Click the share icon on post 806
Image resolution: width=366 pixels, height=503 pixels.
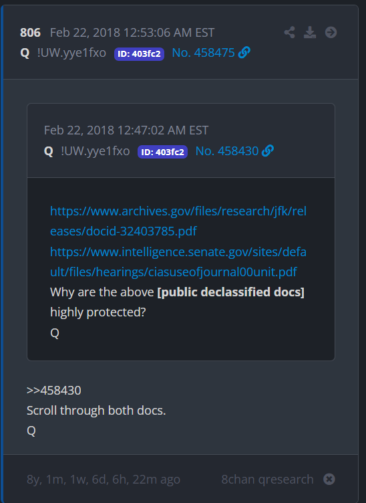[289, 32]
